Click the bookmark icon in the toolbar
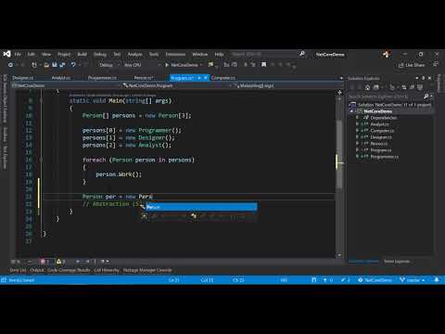This screenshot has height=334, width=445. (263, 65)
